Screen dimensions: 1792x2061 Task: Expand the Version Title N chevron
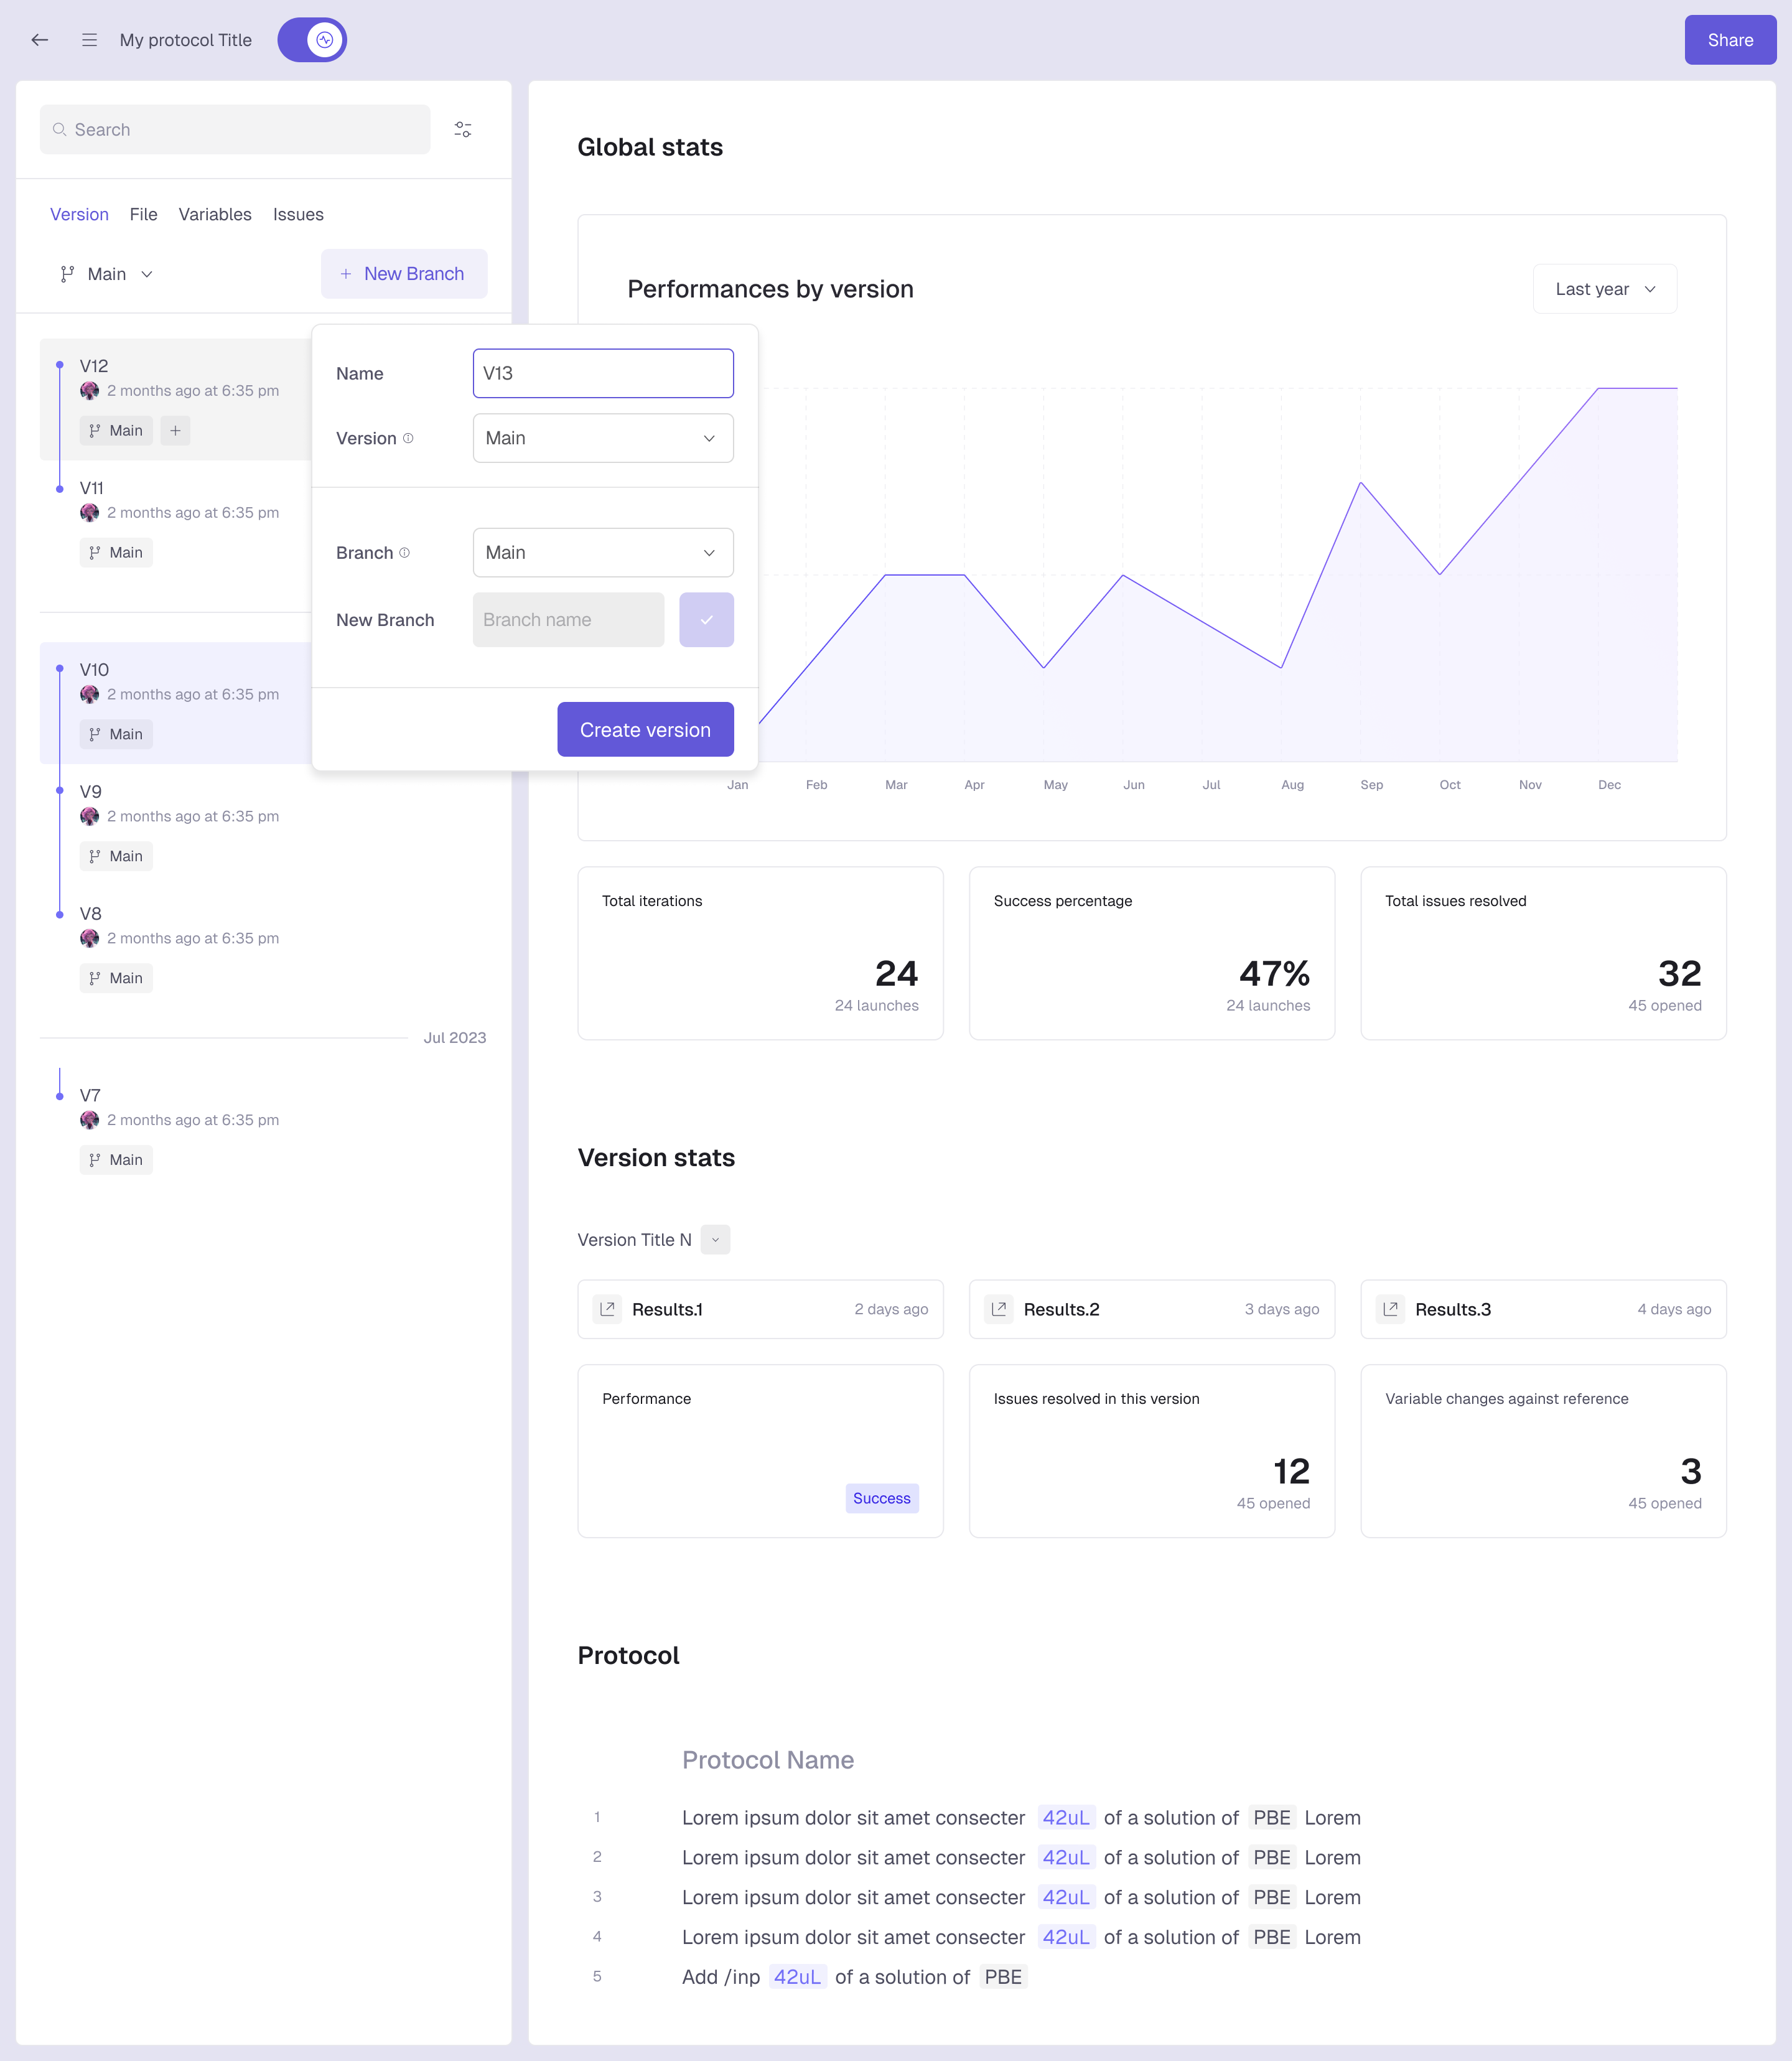pos(715,1240)
